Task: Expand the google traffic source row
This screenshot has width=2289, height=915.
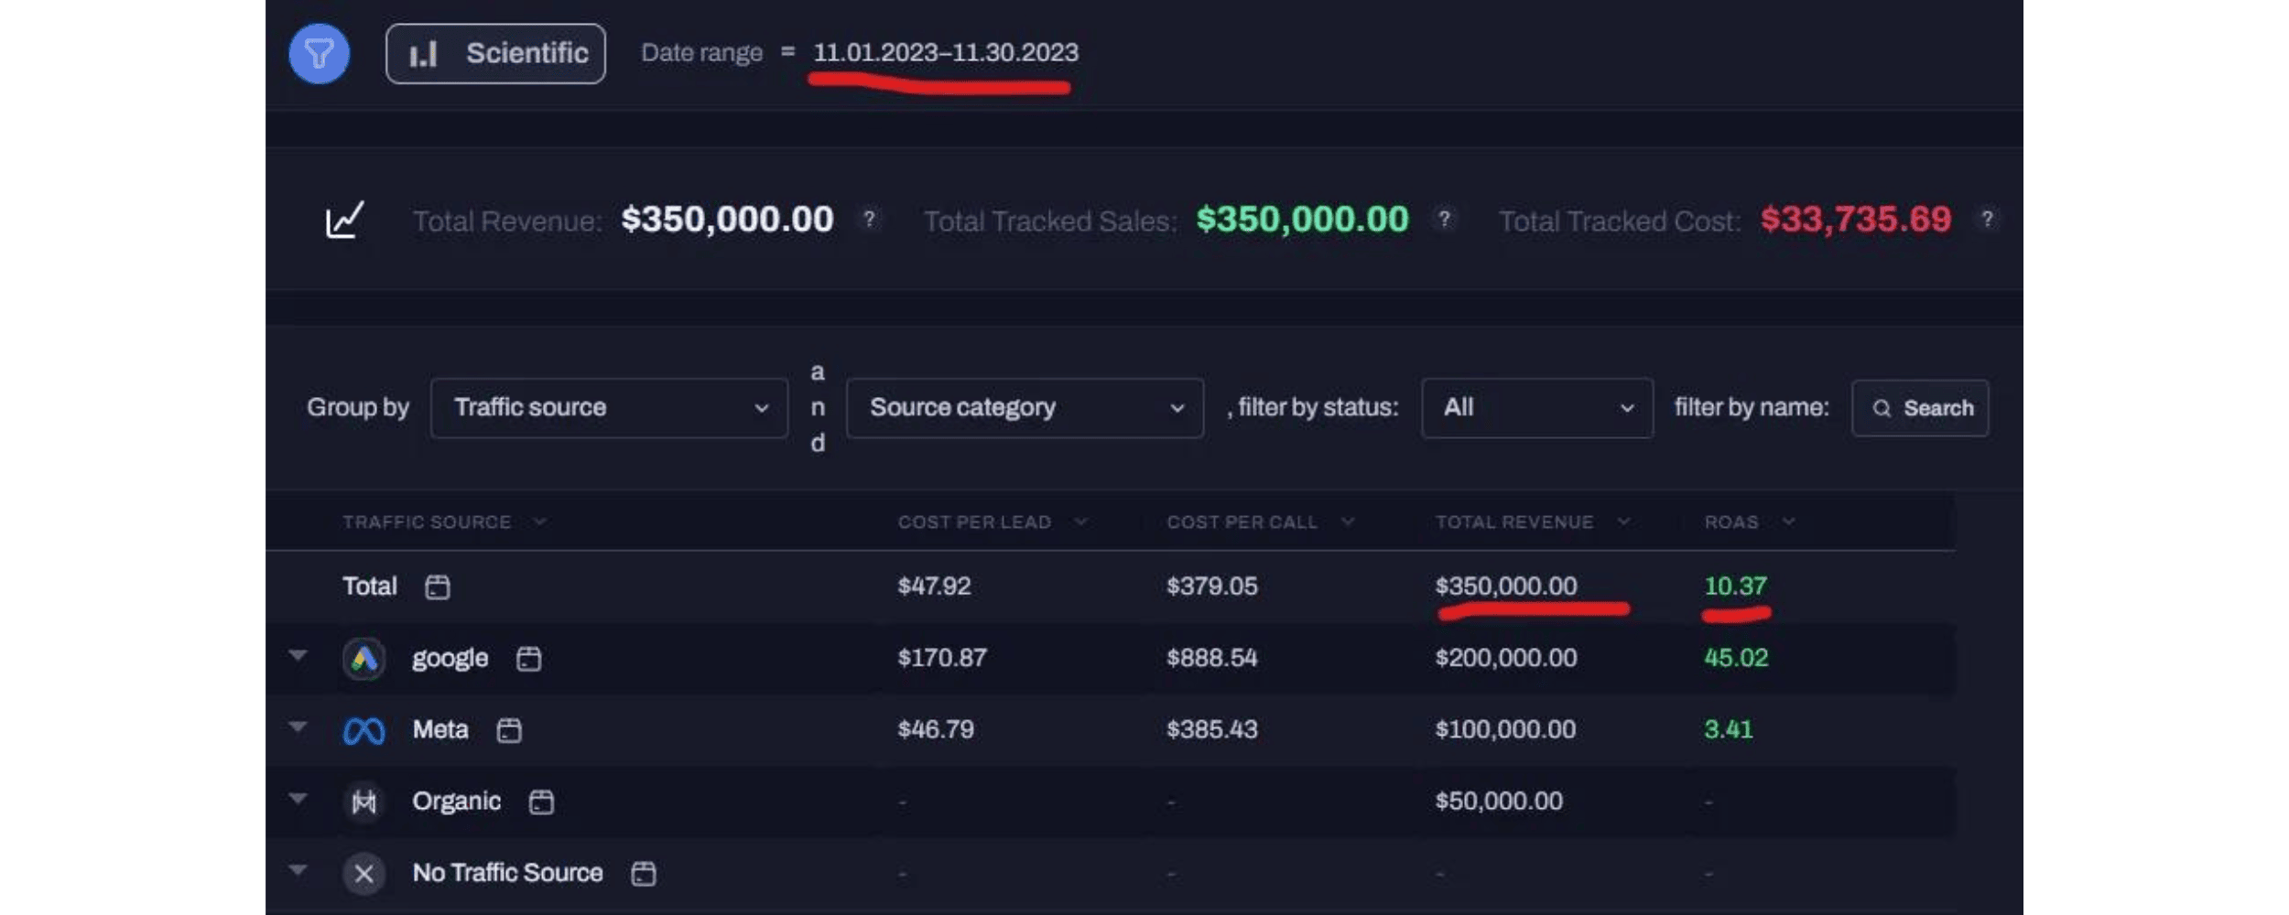Action: coord(298,655)
